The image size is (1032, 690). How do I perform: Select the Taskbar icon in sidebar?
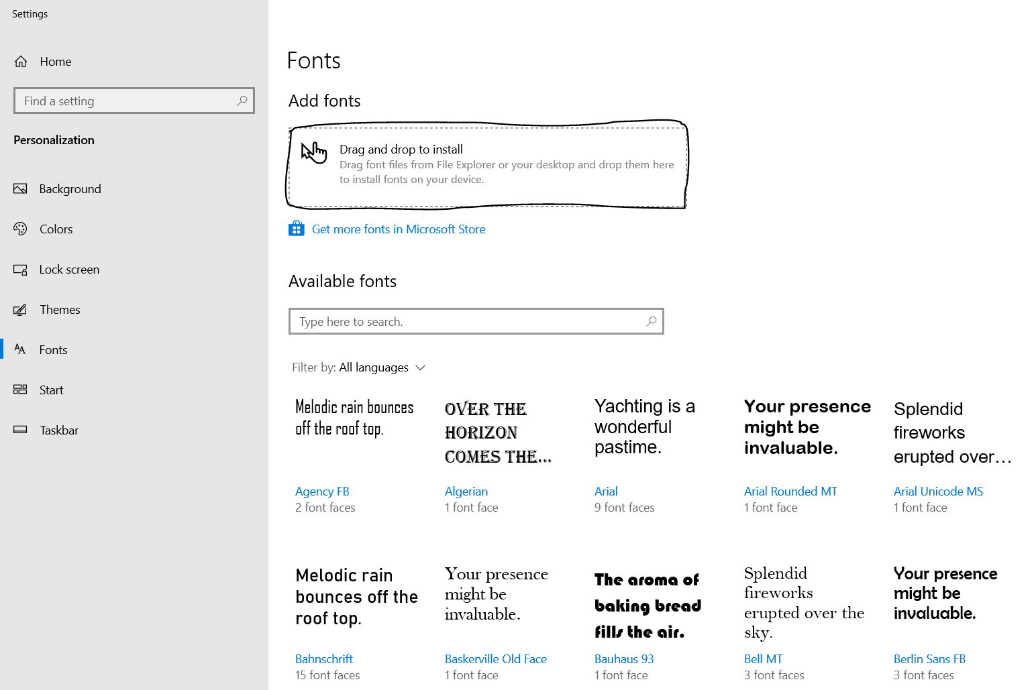pos(21,430)
